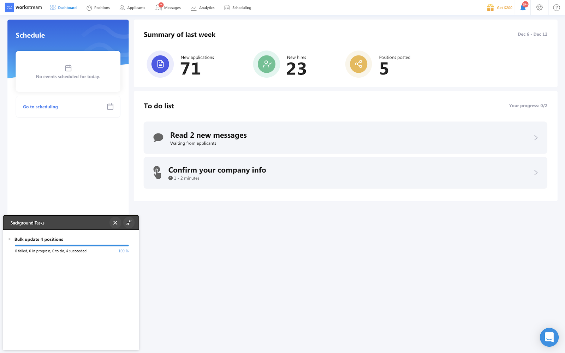Click the Get $200 link
Screen dimensions: 565x353
point(504,8)
